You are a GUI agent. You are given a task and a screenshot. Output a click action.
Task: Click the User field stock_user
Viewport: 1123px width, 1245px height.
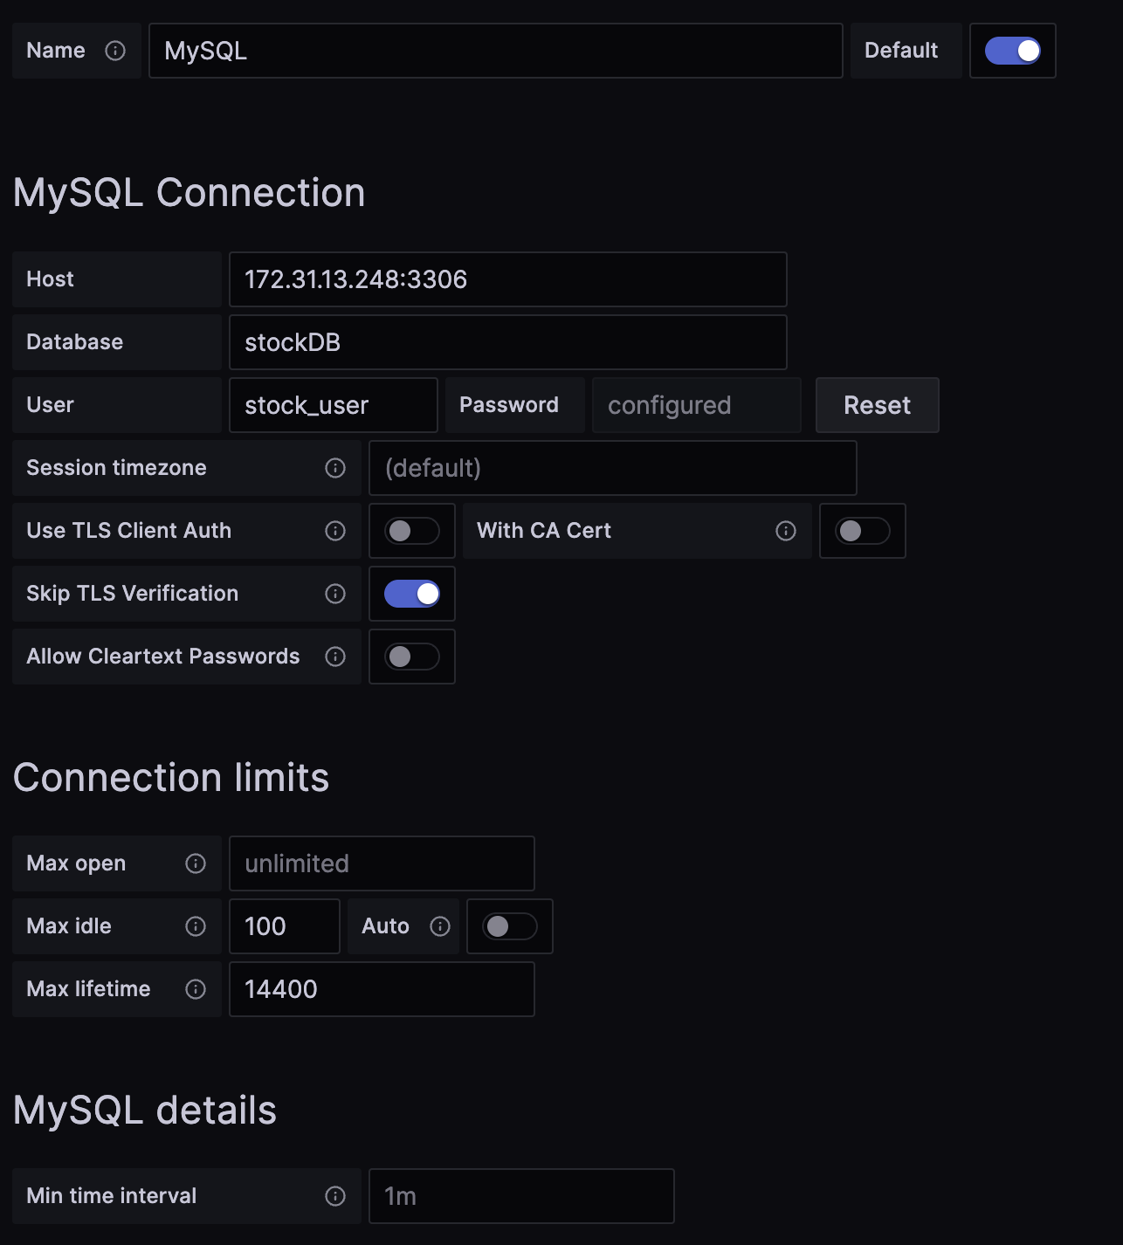click(x=334, y=405)
